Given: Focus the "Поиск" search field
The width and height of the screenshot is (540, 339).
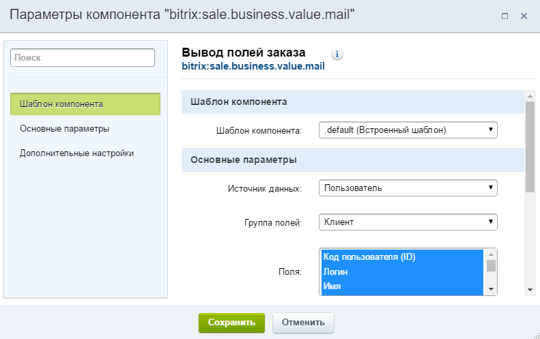Looking at the screenshot, I should coord(83,59).
